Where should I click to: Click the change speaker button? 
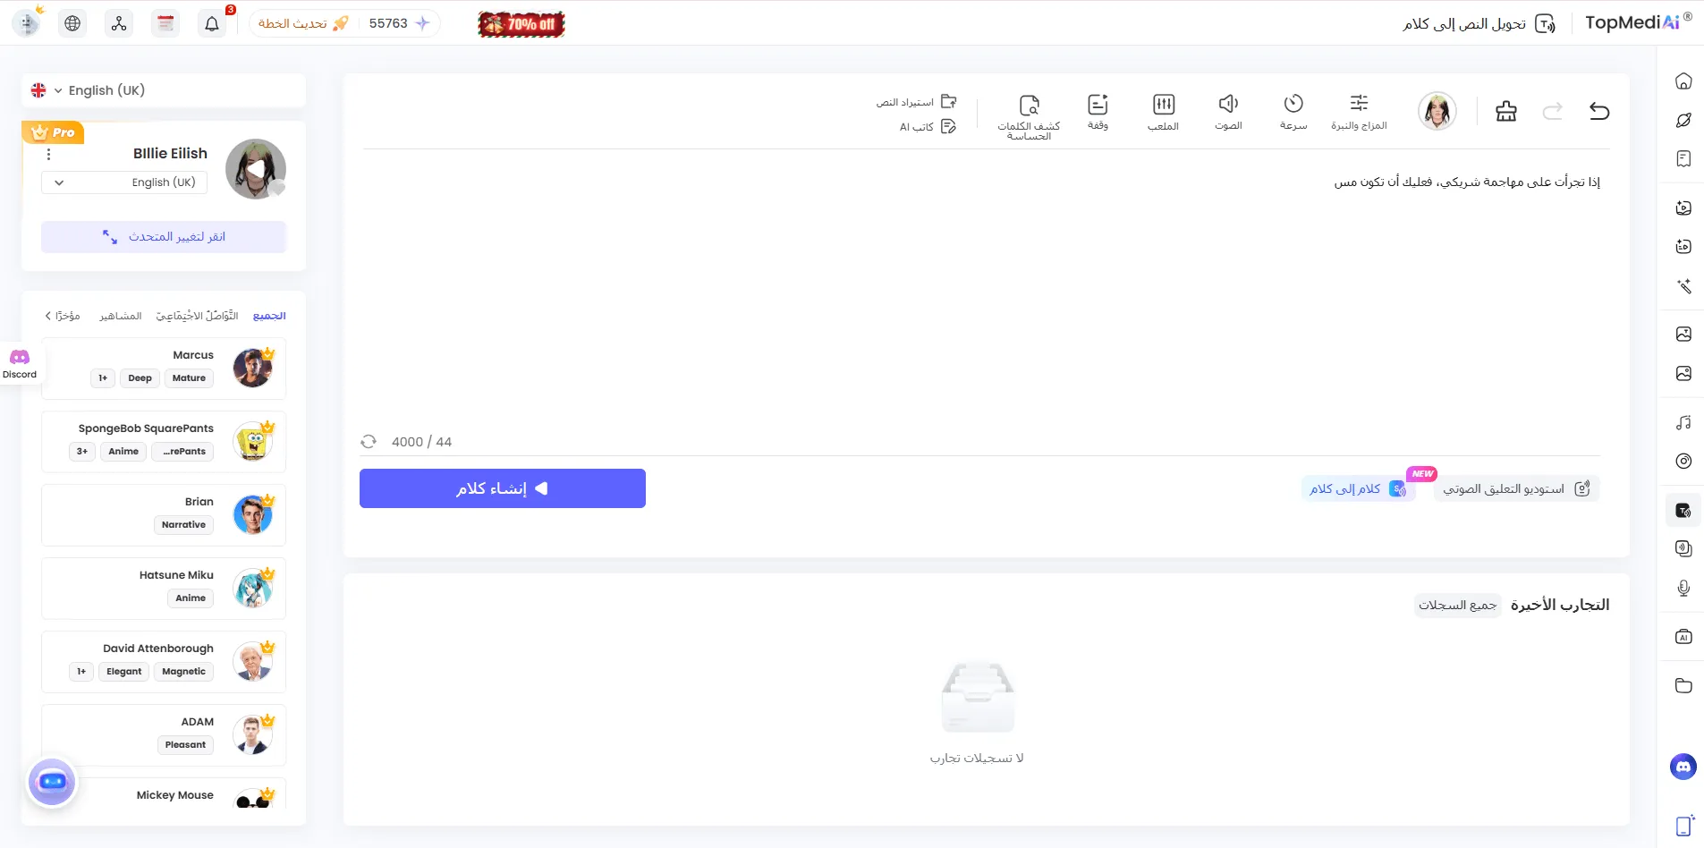(164, 237)
